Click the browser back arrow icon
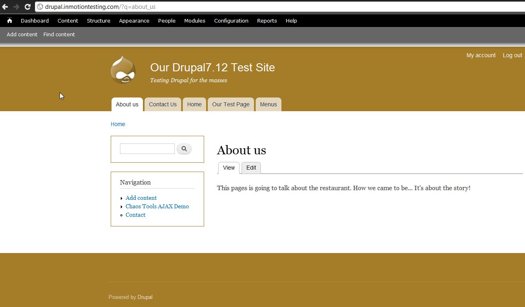Screen dimensions: 525x307 point(5,7)
